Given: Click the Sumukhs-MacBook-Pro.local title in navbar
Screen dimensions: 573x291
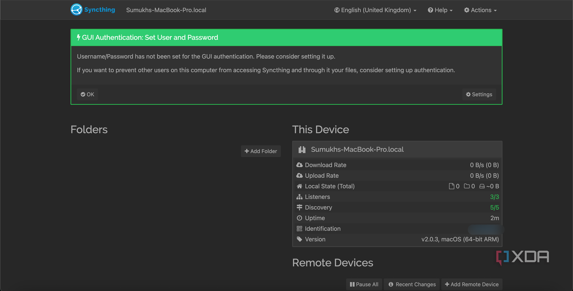Looking at the screenshot, I should (166, 10).
